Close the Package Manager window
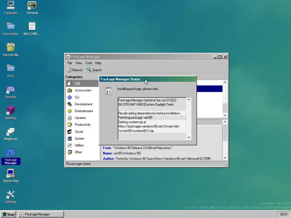291x218 pixels. [x=225, y=57]
